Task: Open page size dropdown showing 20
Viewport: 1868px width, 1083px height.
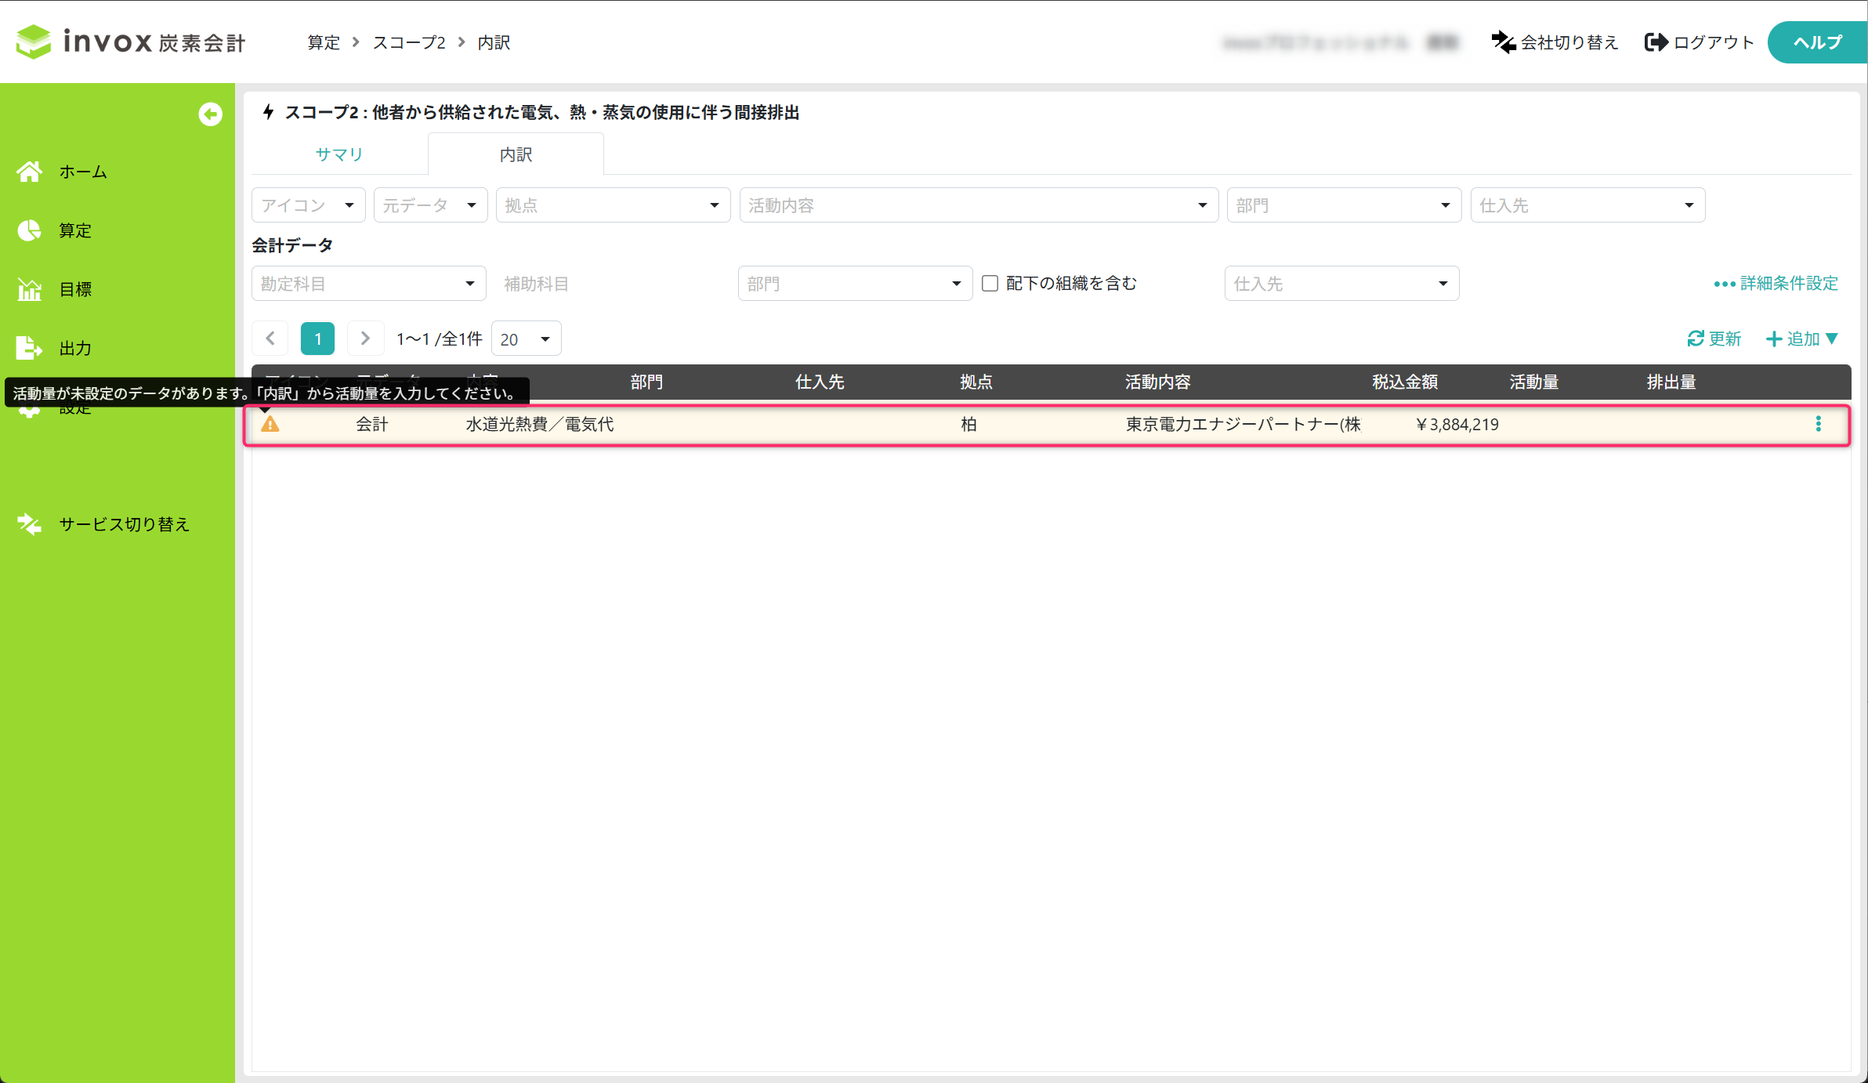Action: 526,339
